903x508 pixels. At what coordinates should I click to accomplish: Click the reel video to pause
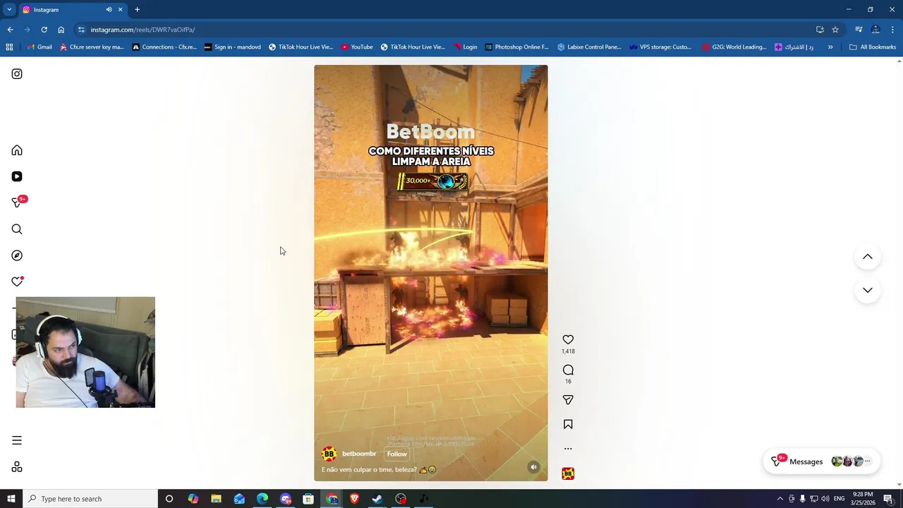point(430,273)
